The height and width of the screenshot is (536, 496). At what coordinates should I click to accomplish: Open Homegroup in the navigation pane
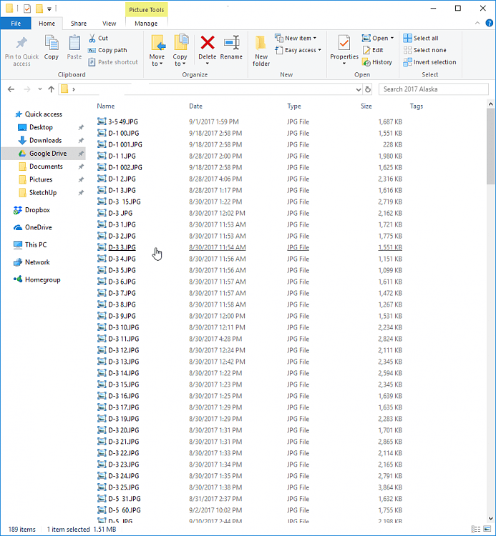point(37,279)
